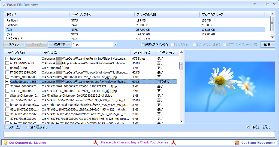The height and width of the screenshot is (147, 279).
Task: Click the left red ribbon icon
Action: coord(96,143)
